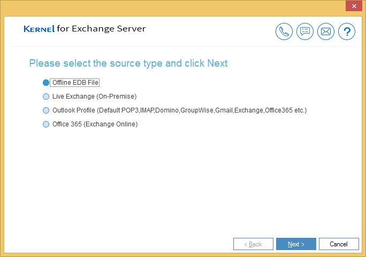Click the 'Live Exchange (On-Premise)' label text

coord(94,97)
